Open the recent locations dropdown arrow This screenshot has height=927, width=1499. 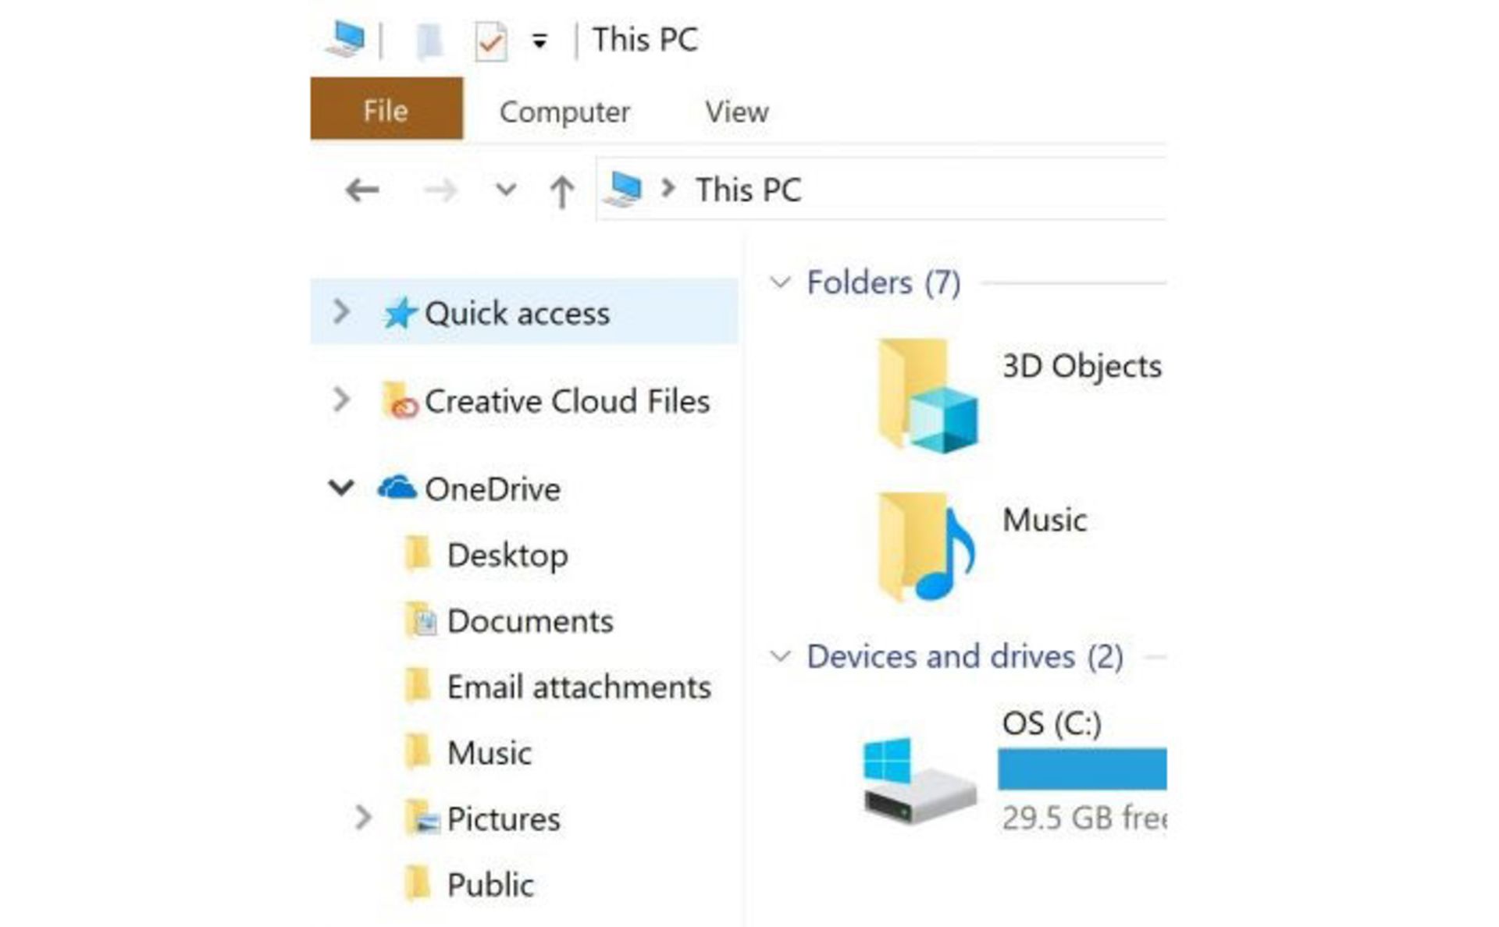coord(506,190)
